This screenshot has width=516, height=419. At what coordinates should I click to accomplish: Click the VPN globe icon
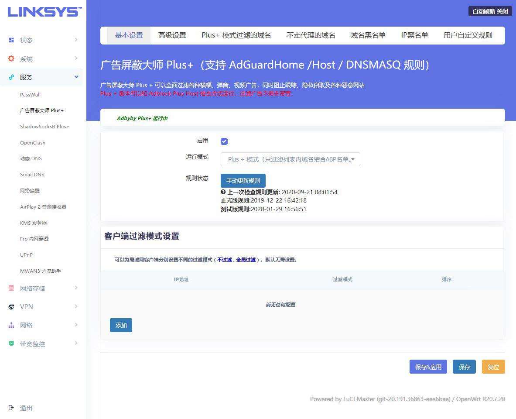pos(12,307)
